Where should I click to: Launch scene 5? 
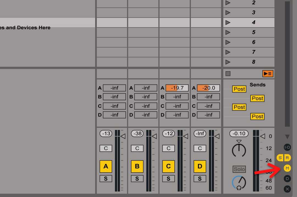tap(228, 32)
